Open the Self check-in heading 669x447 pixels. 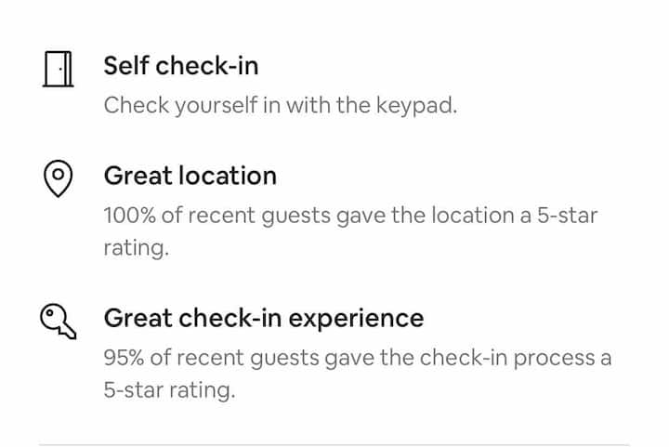tap(180, 66)
